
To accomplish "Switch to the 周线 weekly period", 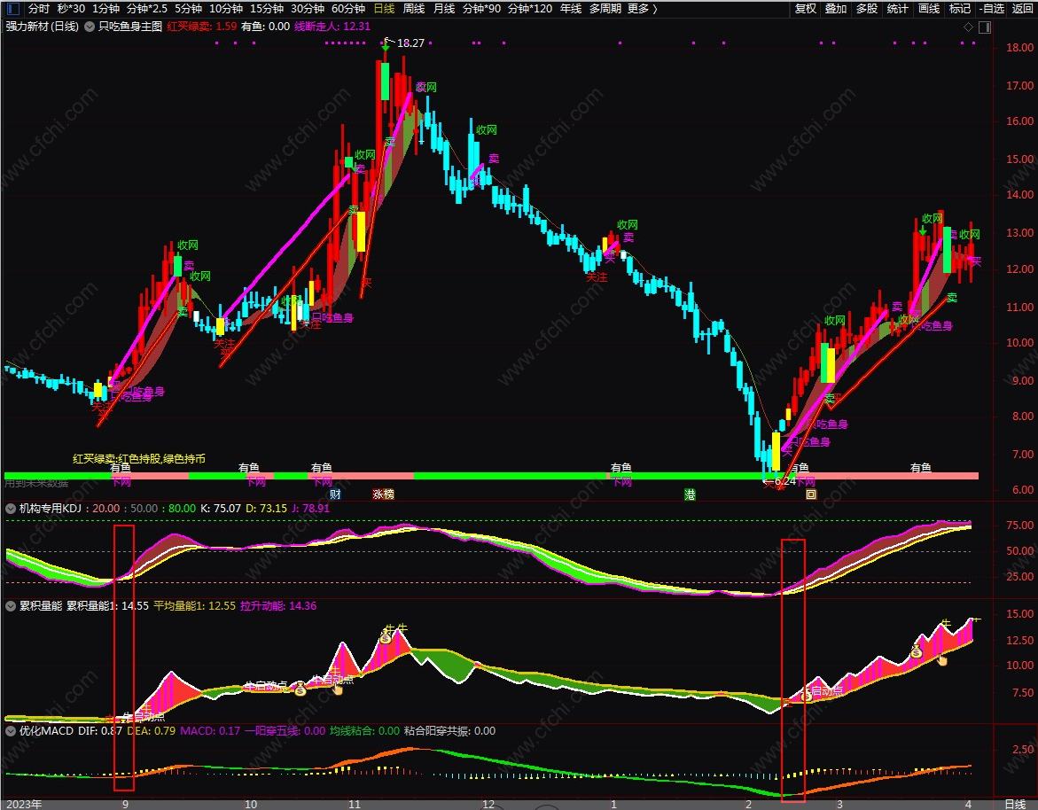I will 414,9.
